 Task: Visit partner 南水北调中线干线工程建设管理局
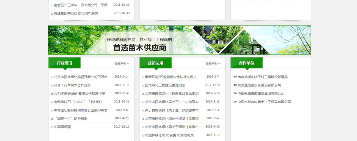pyautogui.click(x=263, y=77)
